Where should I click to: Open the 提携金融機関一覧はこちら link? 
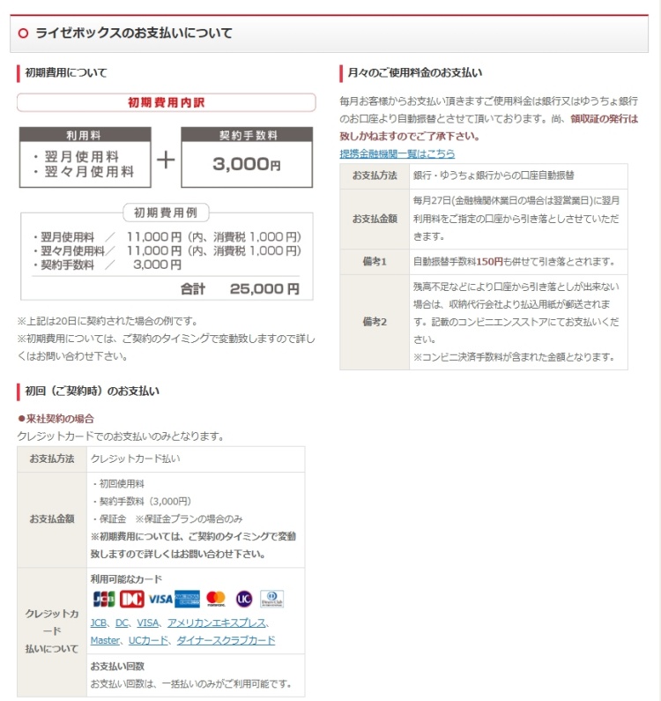tap(397, 153)
